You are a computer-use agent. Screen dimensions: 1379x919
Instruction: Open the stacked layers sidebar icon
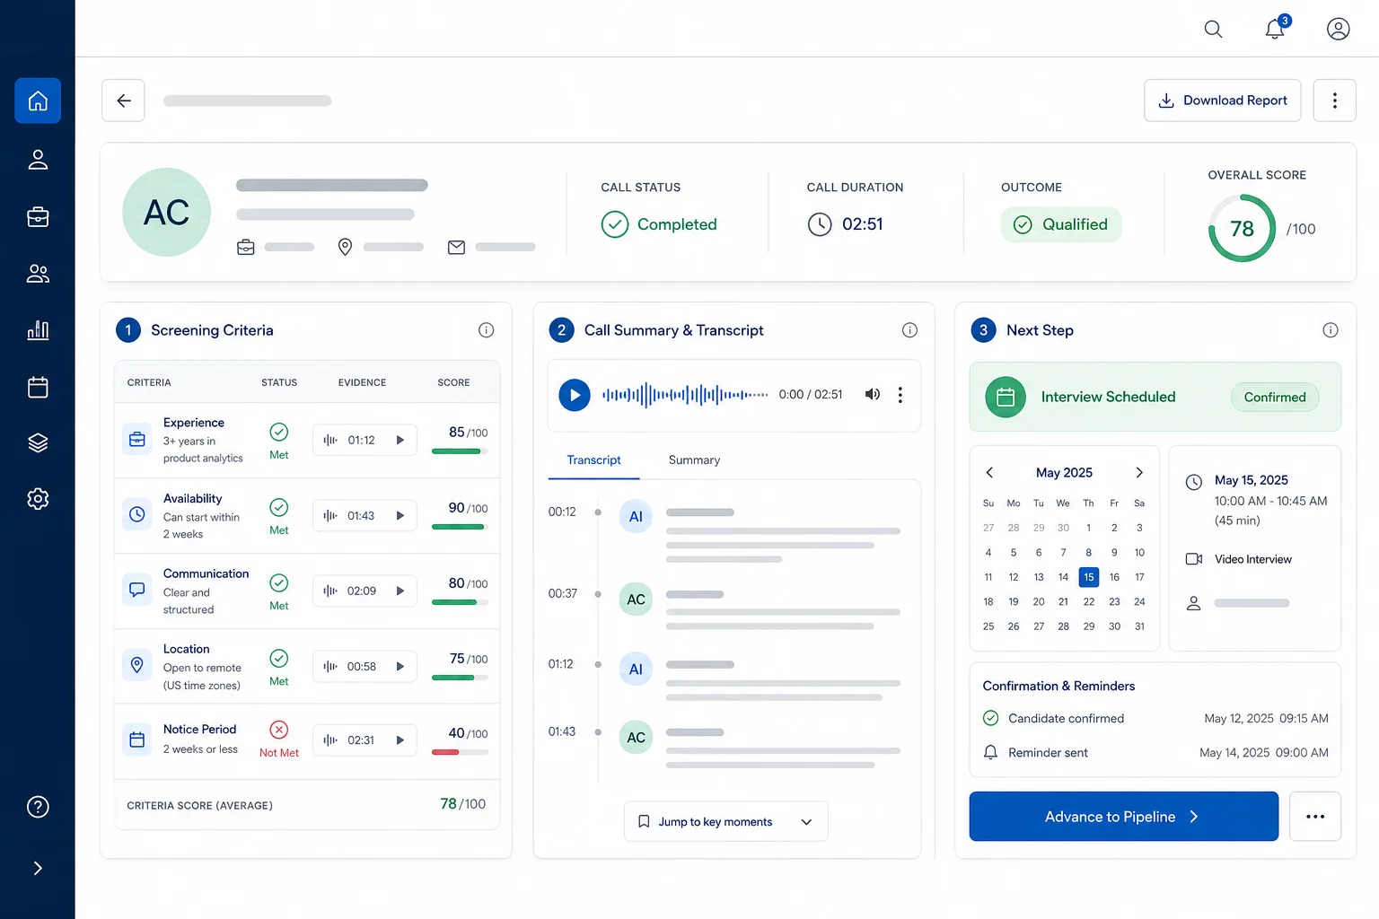[x=38, y=442]
